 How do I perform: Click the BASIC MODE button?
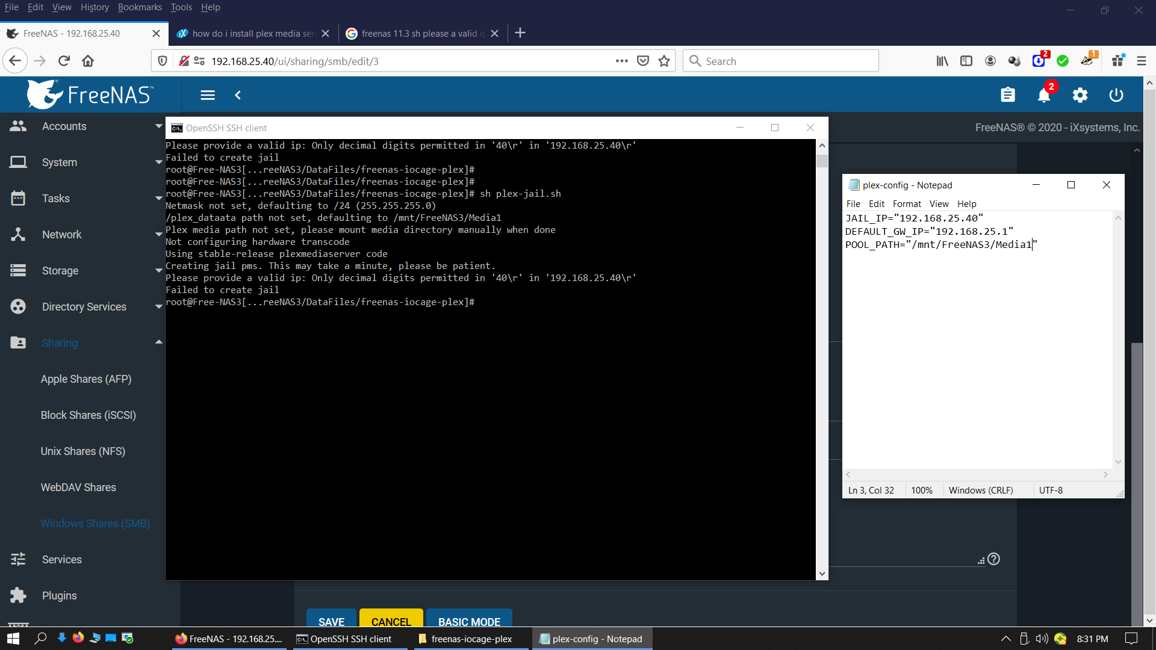point(469,618)
